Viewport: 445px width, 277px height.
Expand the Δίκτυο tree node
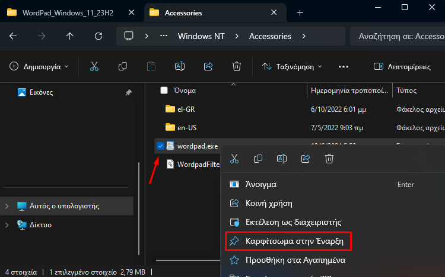7,225
